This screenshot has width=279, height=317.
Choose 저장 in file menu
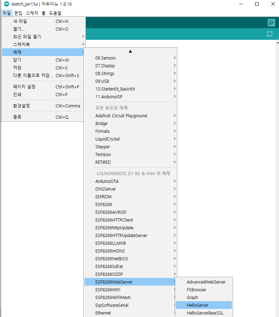tap(43, 68)
